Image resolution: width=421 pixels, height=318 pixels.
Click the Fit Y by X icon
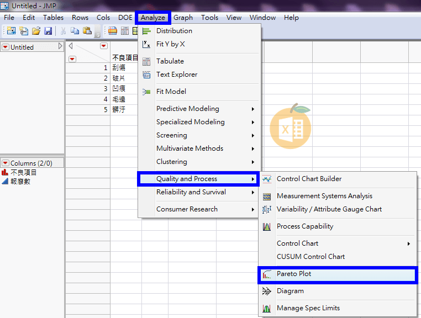(146, 44)
